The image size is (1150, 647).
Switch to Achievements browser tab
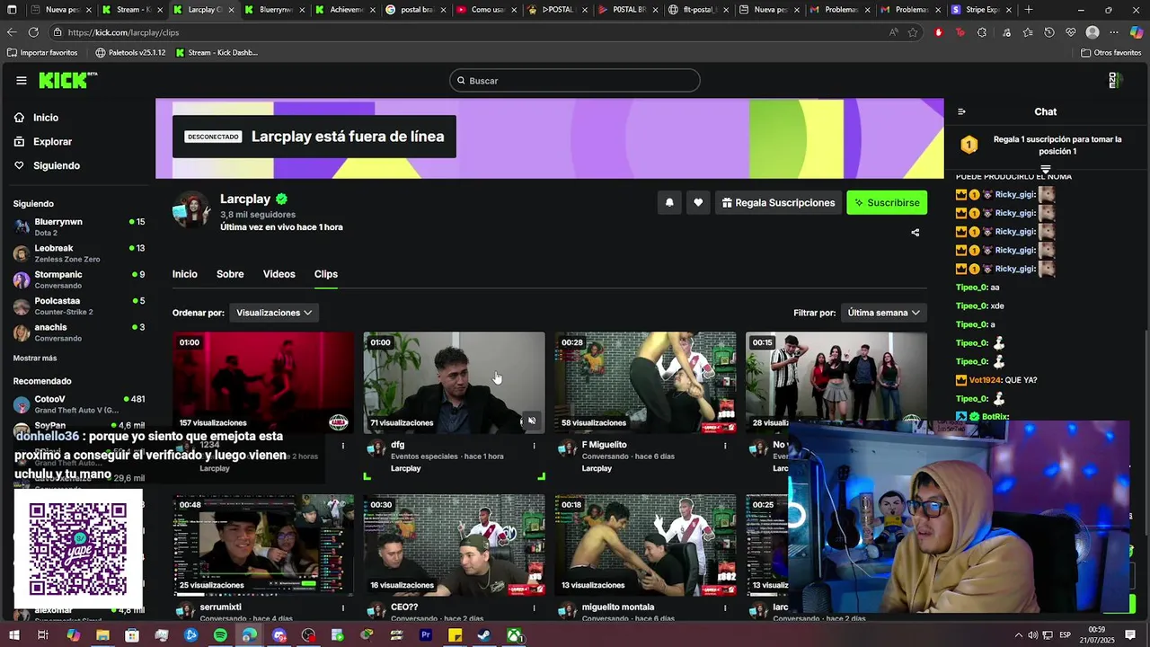[345, 10]
